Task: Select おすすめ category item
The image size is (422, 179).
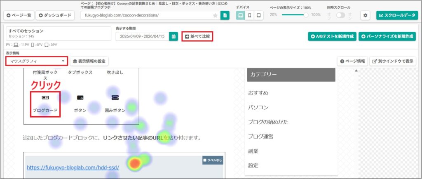Action: [x=258, y=93]
